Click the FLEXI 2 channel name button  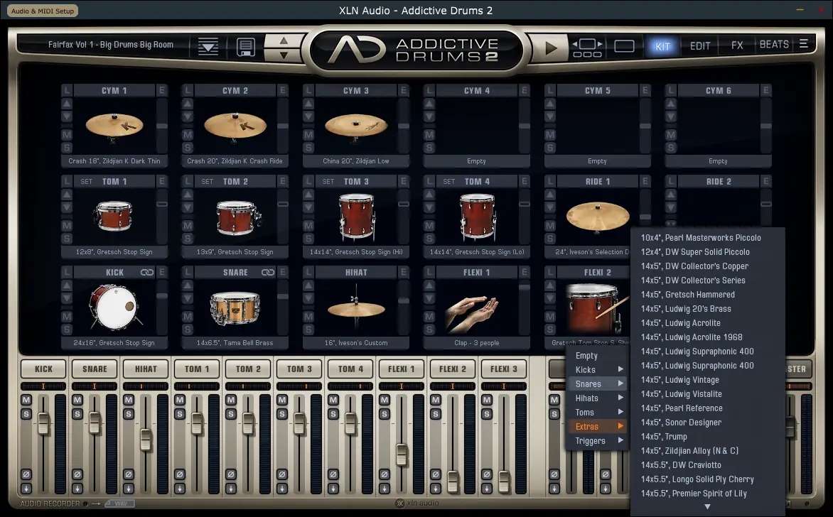(x=453, y=369)
